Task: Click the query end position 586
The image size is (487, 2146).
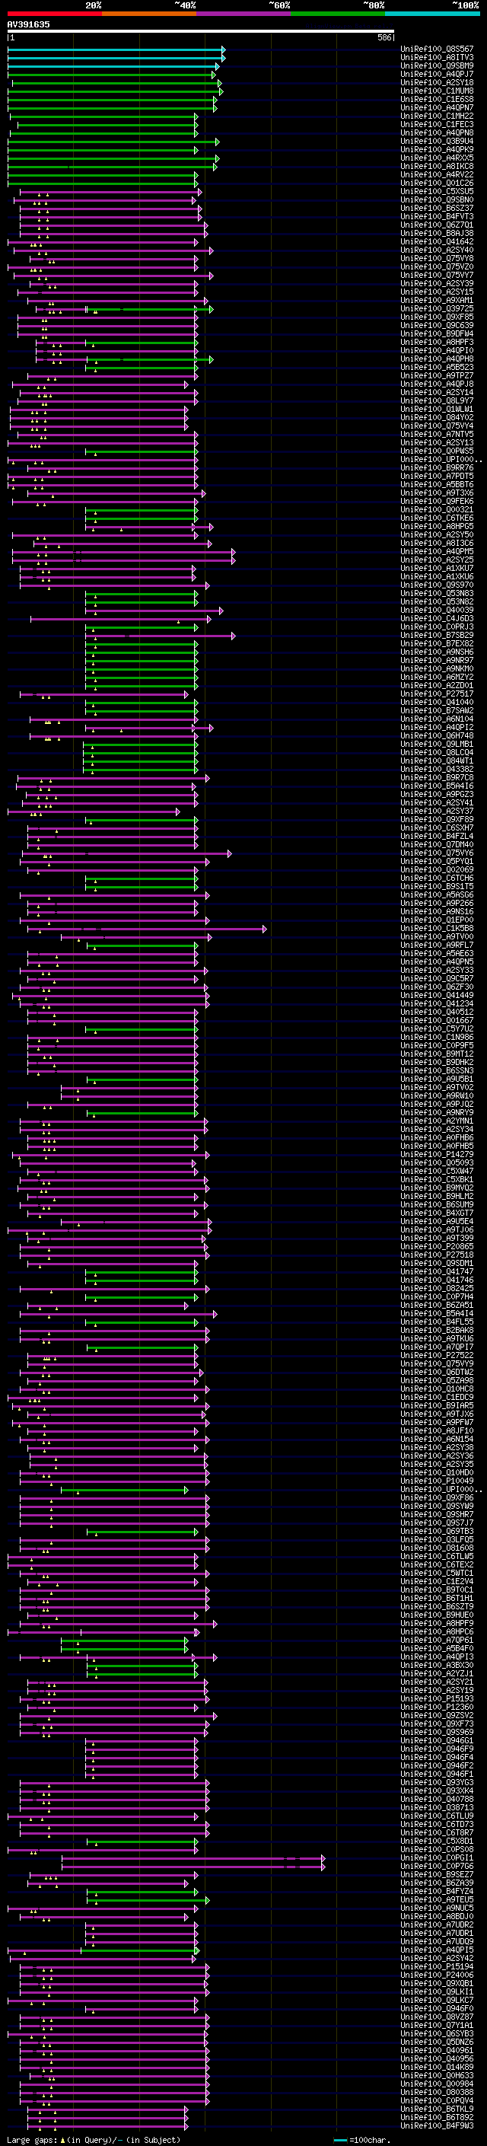Action: 384,37
